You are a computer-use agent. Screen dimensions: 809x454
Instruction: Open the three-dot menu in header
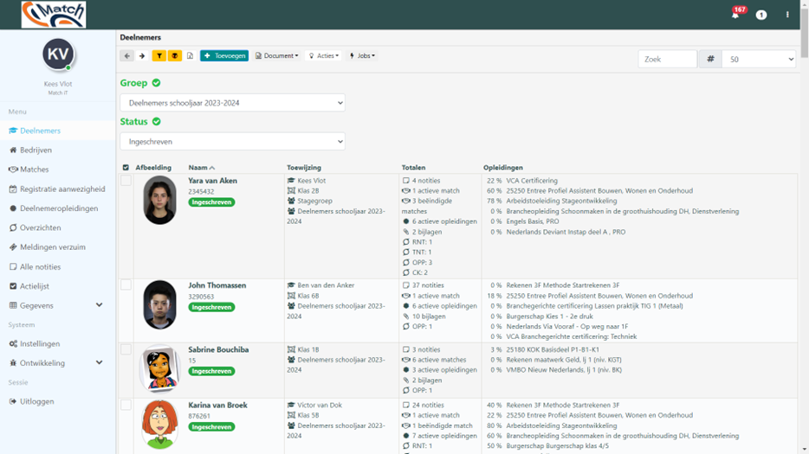[x=787, y=15]
